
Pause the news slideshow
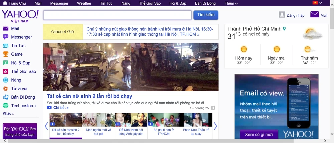point(213,108)
